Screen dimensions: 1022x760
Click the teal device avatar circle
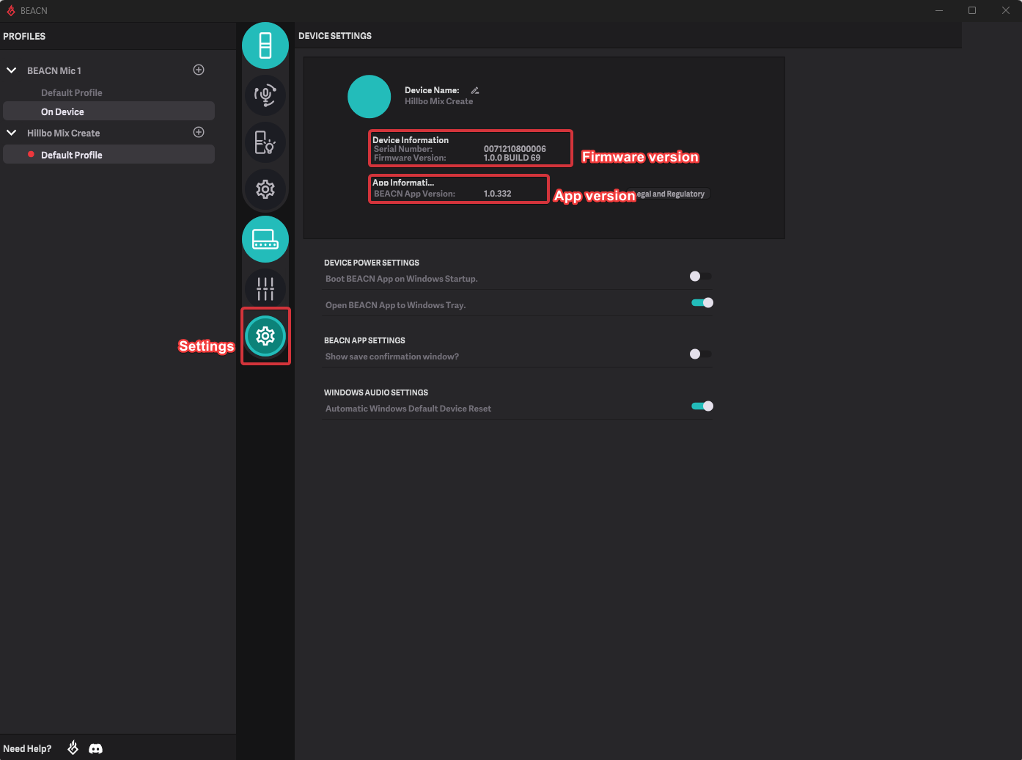tap(369, 96)
